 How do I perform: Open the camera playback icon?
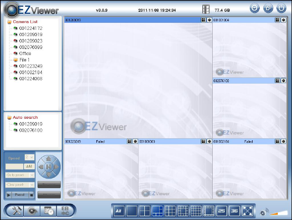32,211
